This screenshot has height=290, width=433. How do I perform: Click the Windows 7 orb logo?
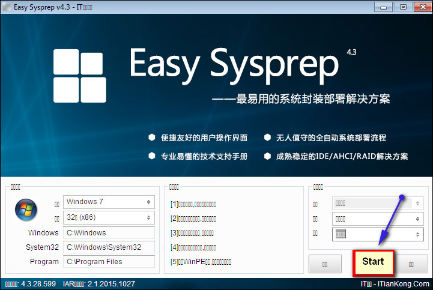(26, 210)
